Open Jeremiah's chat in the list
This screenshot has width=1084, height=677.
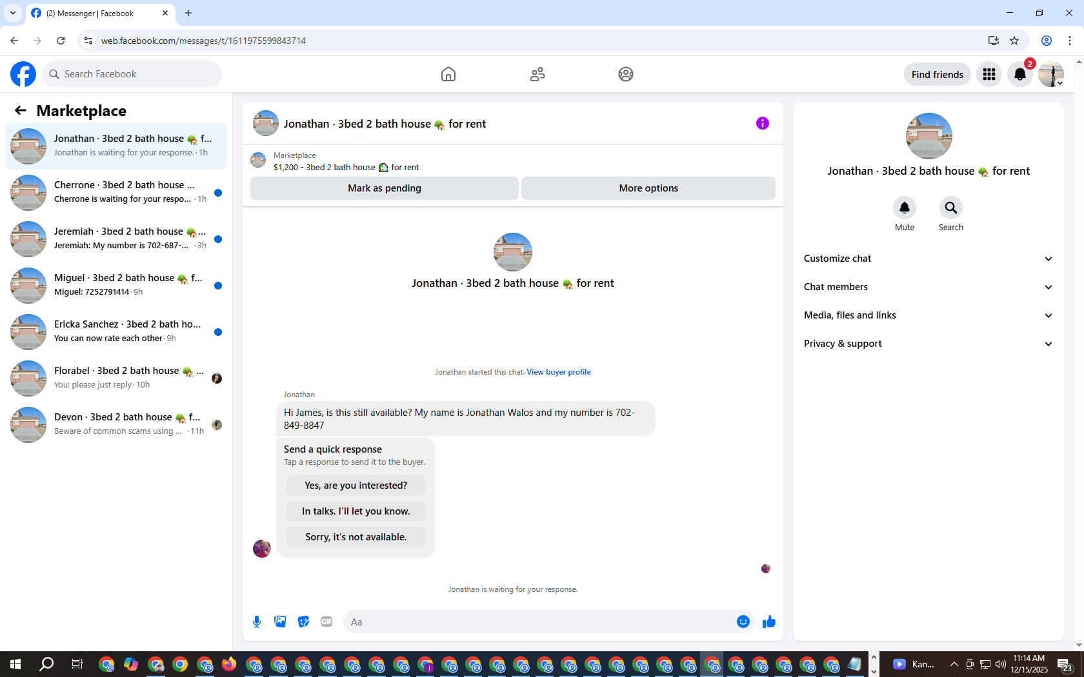116,239
